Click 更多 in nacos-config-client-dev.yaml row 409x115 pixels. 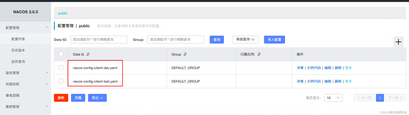tap(349, 68)
